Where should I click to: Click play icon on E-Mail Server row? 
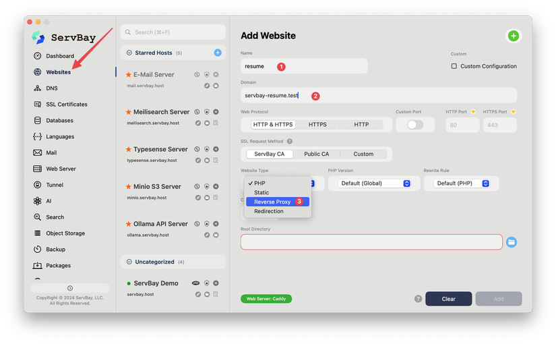(x=216, y=75)
